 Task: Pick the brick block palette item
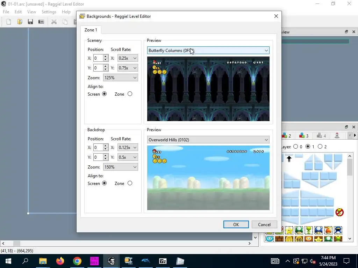pyautogui.click(x=279, y=239)
